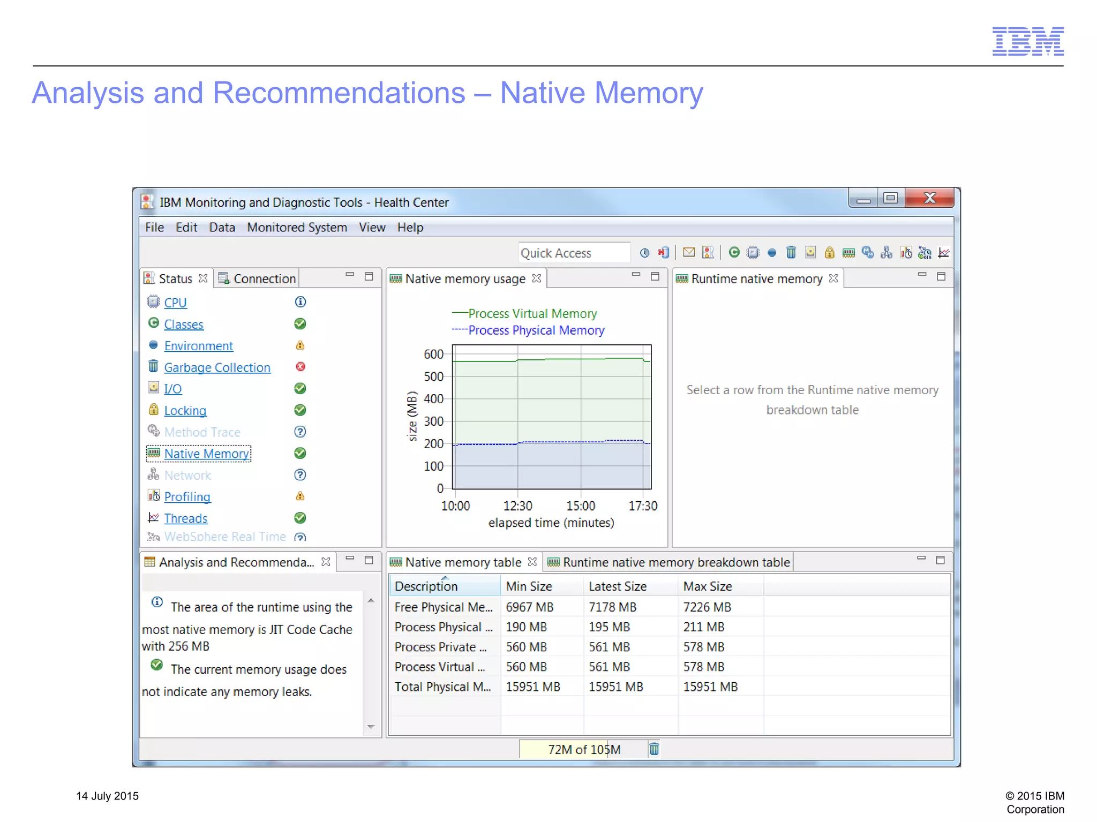The image size is (1097, 822).
Task: Click recommendations panel scroll up arrow
Action: (x=371, y=601)
